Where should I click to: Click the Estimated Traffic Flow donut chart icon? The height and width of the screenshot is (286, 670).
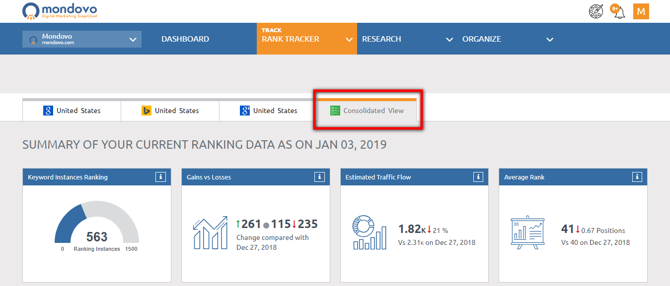click(370, 232)
